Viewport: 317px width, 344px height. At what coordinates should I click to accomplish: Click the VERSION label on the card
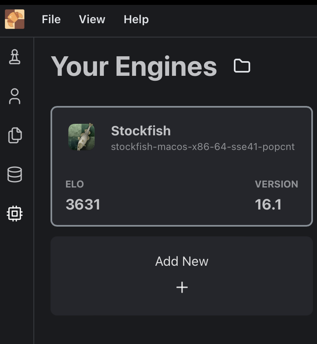click(x=277, y=184)
